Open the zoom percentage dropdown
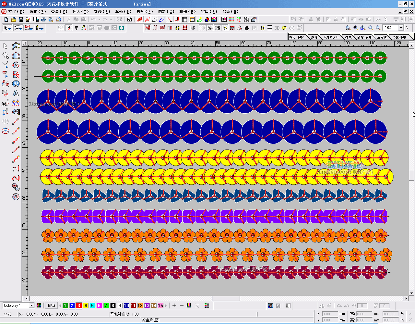This screenshot has width=415, height=324. tap(401, 28)
